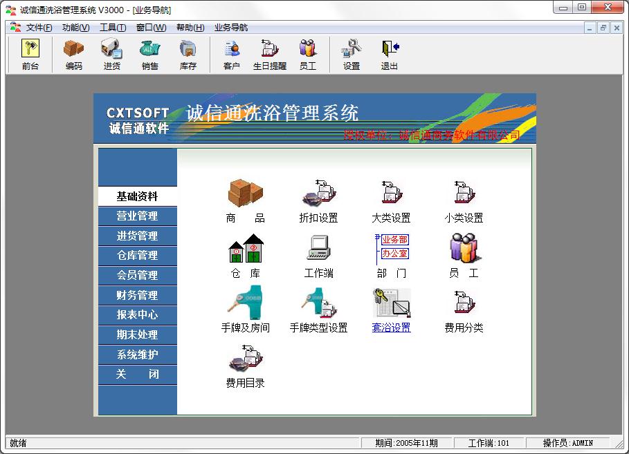Open the 生日提醒 birthday reminder icon
Image resolution: width=629 pixels, height=454 pixels.
pos(270,55)
